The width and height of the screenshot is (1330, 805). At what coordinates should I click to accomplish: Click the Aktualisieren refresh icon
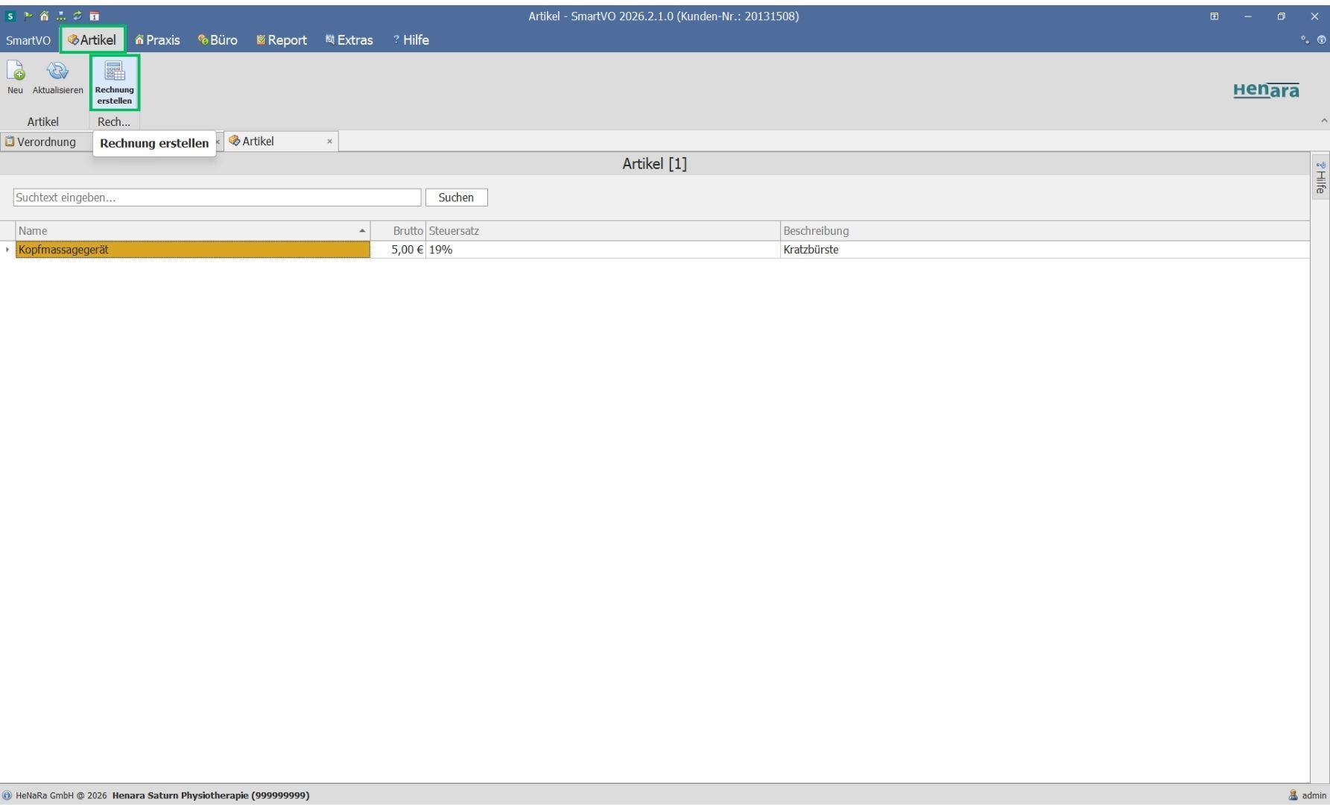57,71
